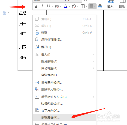
Task: Open underline style dropdown arrow
Action: coord(52,6)
